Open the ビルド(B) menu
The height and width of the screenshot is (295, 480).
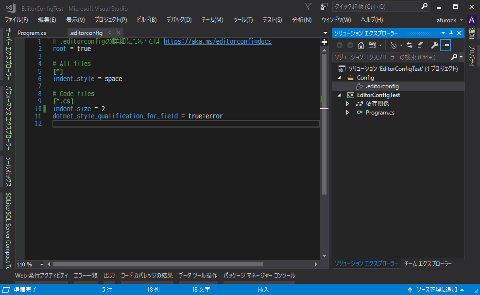147,20
